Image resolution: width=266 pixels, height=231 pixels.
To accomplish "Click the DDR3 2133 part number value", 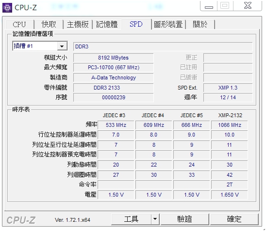I will click(113, 88).
